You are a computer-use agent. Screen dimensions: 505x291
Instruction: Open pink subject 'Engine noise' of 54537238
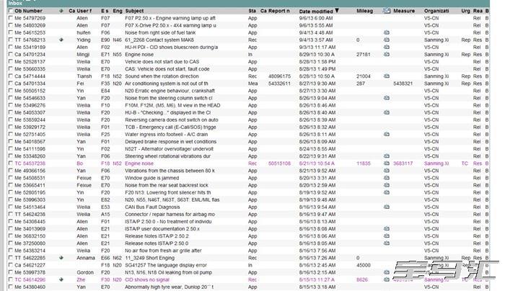139,164
